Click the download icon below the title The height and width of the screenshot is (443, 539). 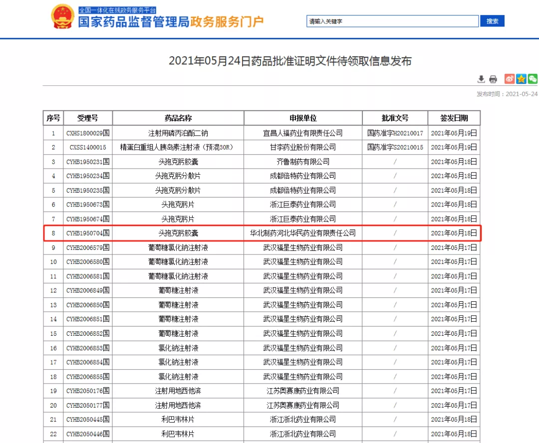(x=481, y=79)
